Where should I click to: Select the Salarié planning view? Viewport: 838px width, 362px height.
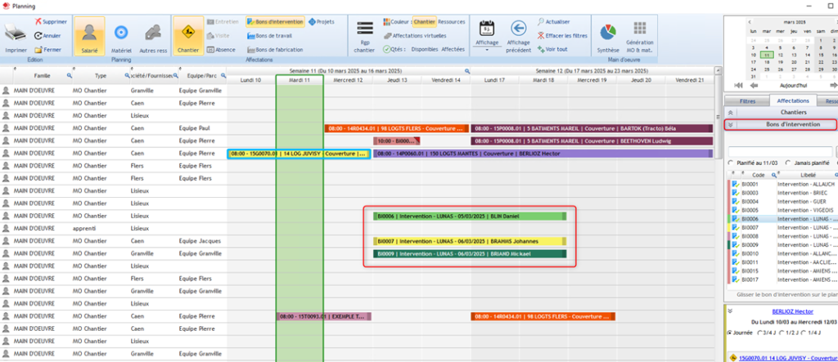coord(89,36)
